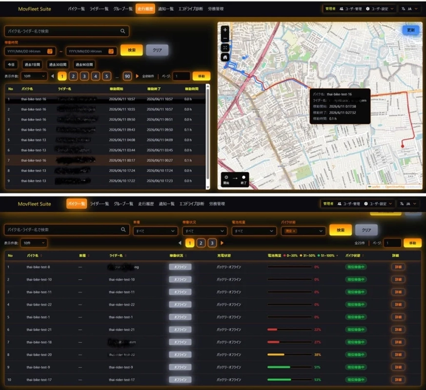Screen dimensions: 426x390
Task: Remove the selected tag in バイク状態 filter
Action: point(294,231)
